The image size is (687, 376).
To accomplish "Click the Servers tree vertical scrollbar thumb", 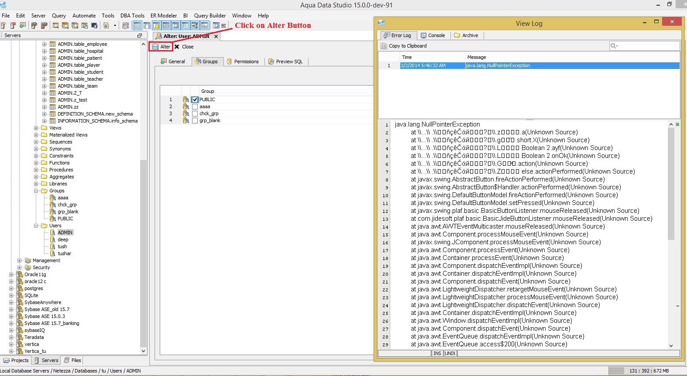I will pos(143,253).
